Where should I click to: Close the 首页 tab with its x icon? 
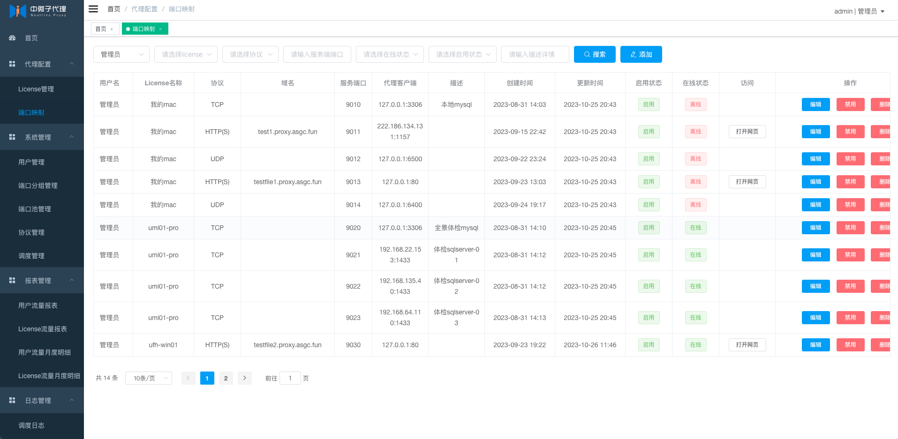pyautogui.click(x=112, y=29)
